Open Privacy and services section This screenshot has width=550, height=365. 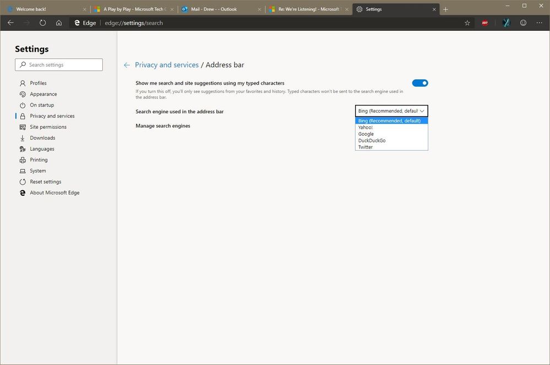(x=52, y=116)
